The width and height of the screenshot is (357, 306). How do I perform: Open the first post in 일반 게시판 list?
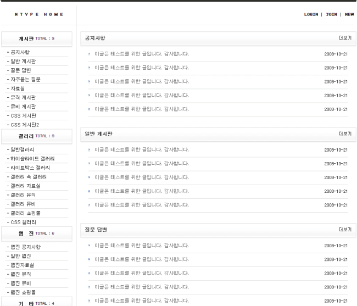(x=142, y=149)
